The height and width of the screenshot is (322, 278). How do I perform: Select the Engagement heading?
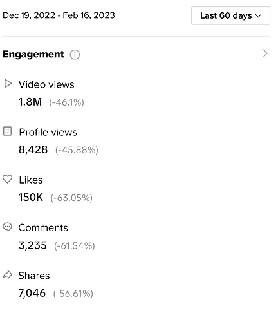(33, 54)
